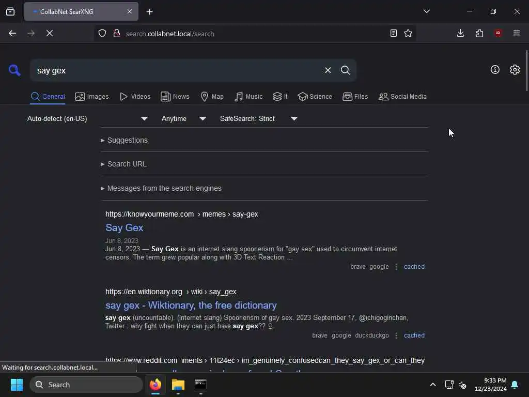Switch to General search category
This screenshot has width=529, height=397.
[x=48, y=97]
